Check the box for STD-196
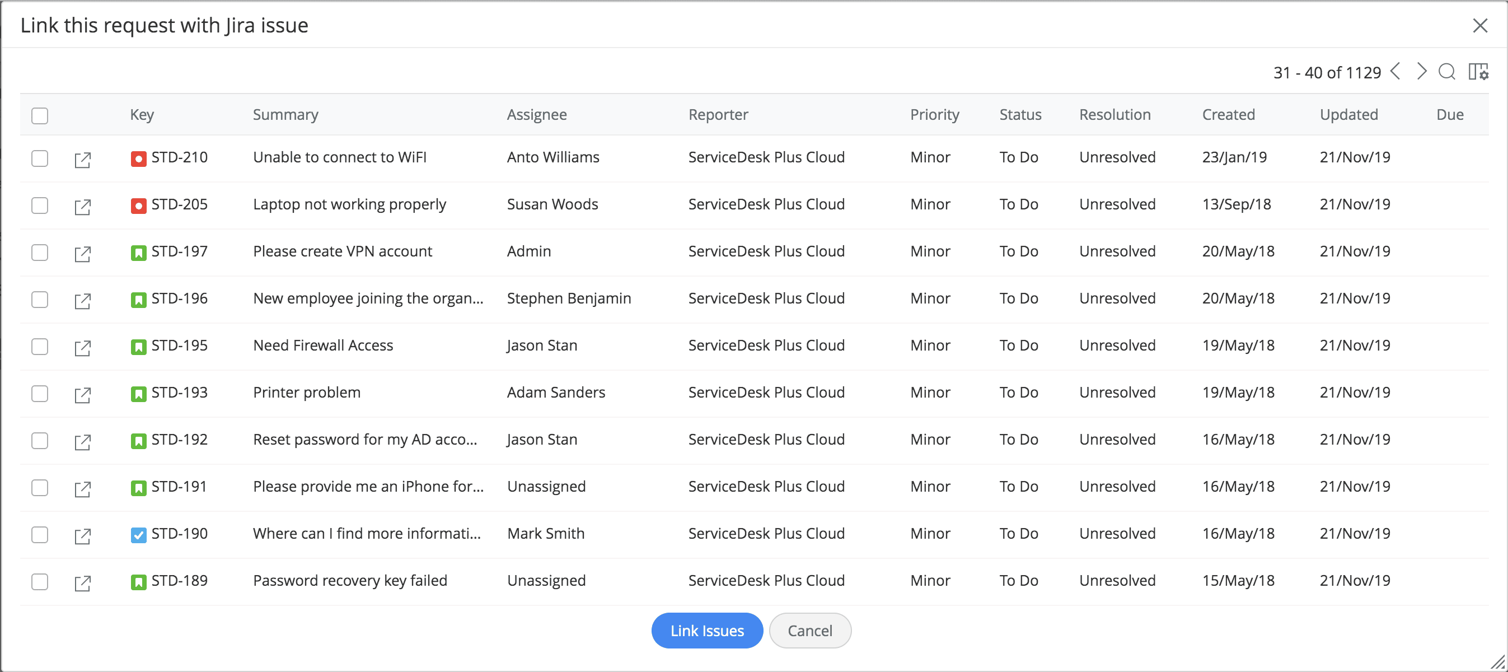 [x=40, y=300]
